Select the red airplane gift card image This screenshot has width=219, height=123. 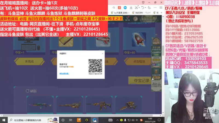click(x=103, y=40)
